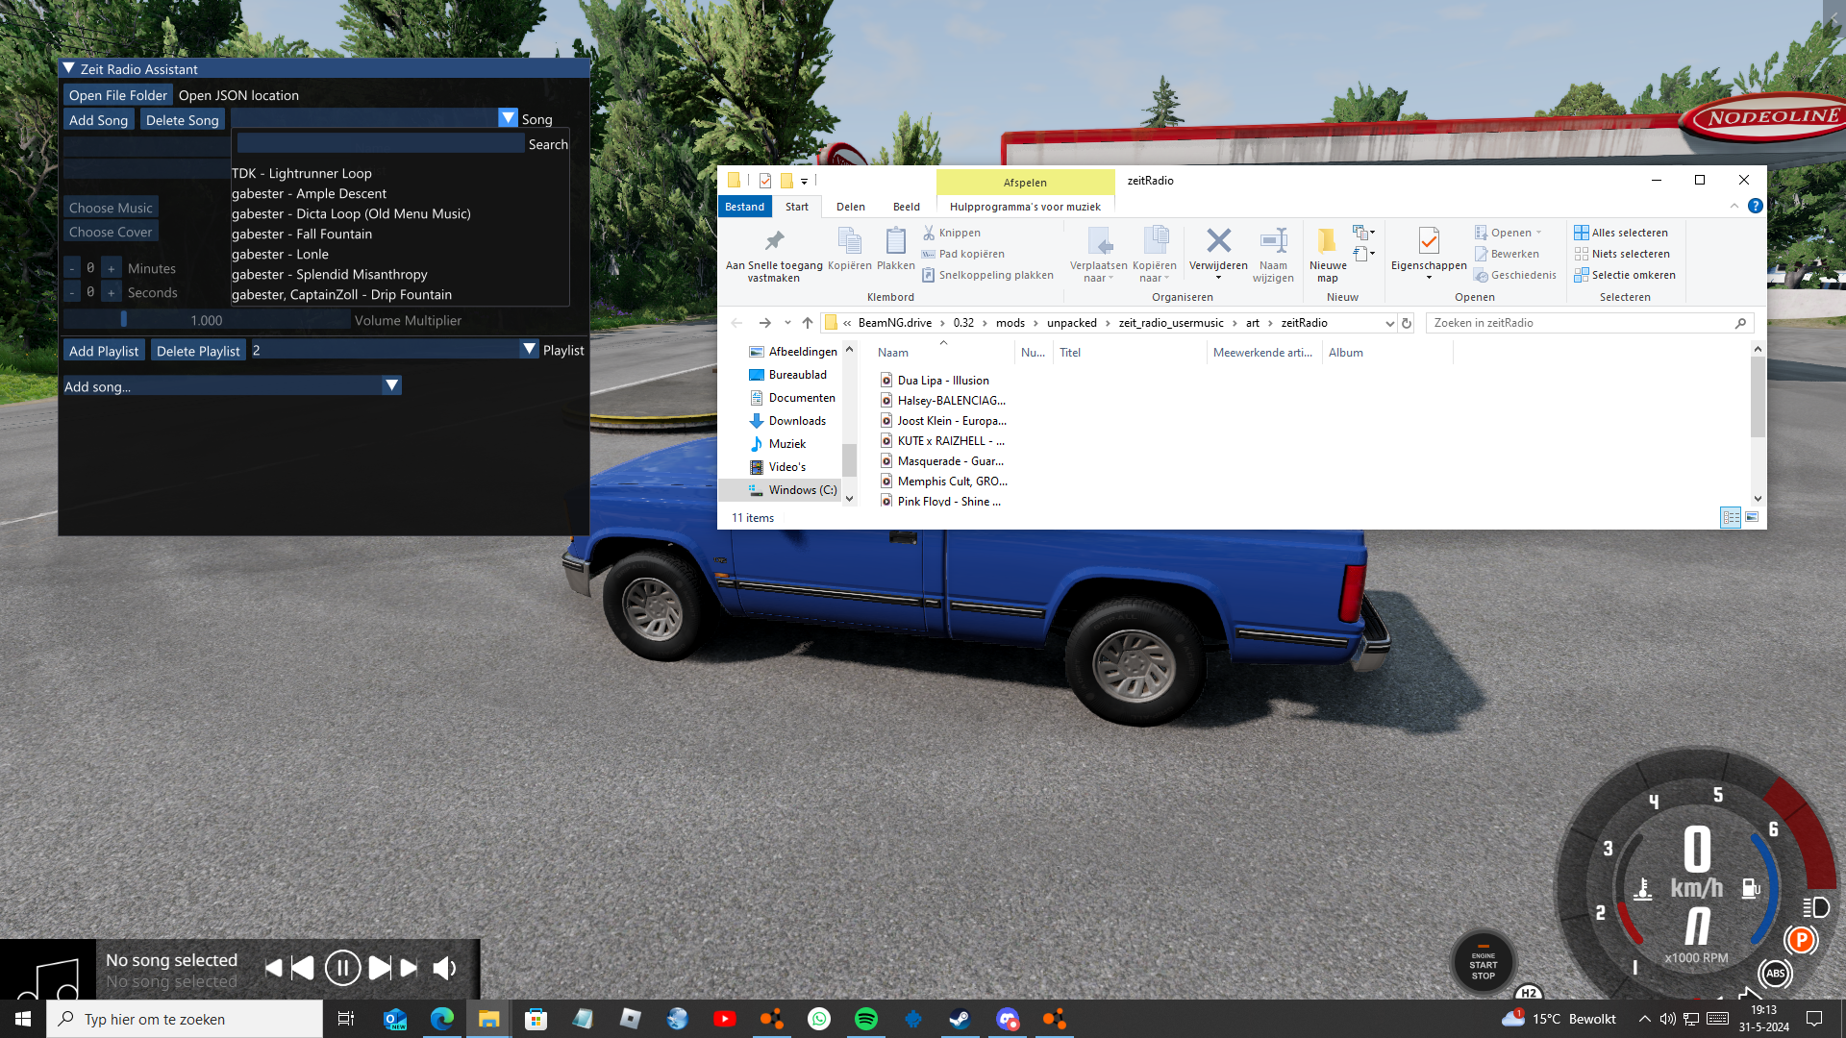Image resolution: width=1846 pixels, height=1038 pixels.
Task: Pause playback in the radio player
Action: pos(342,968)
